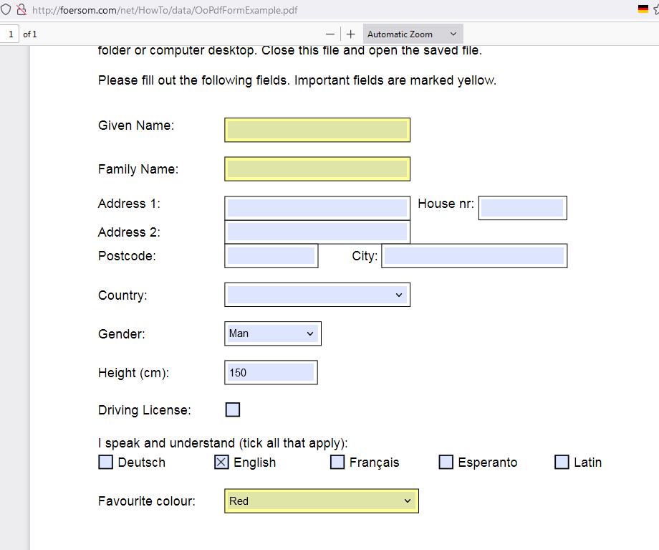This screenshot has width=659, height=550.
Task: Bookmark the page via the star icon
Action: 656,10
